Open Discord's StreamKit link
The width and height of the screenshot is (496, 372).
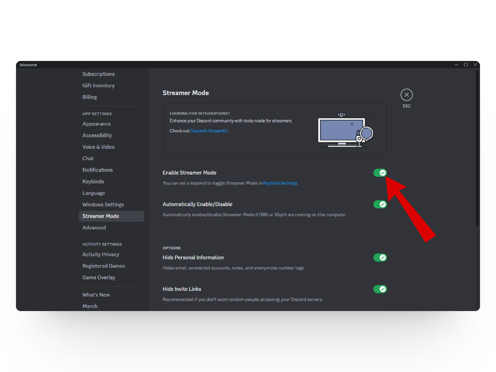pyautogui.click(x=209, y=131)
